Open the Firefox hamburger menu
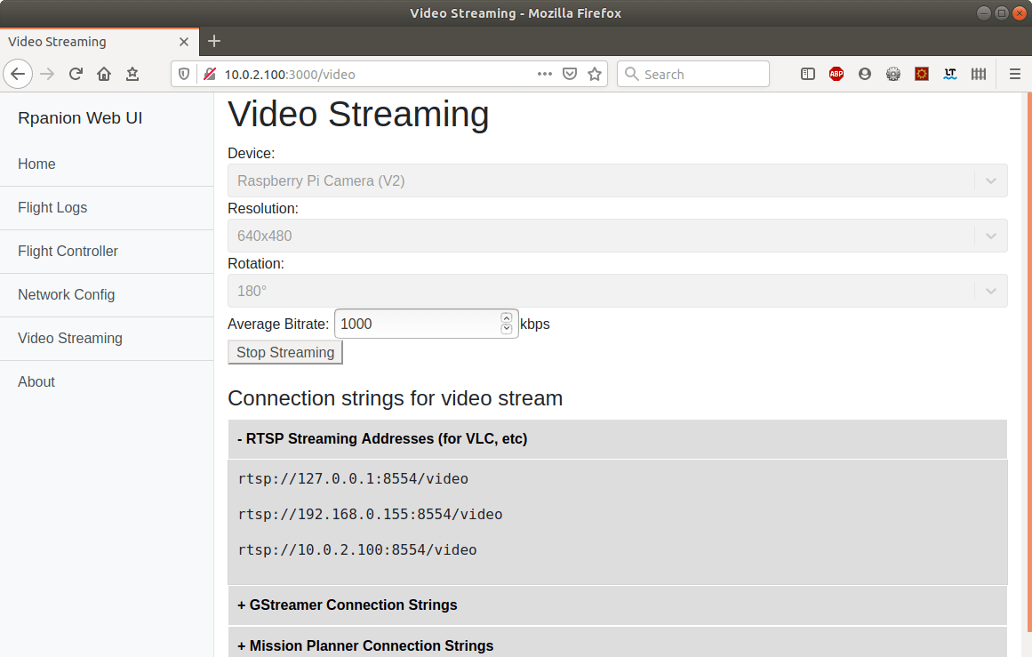Image resolution: width=1032 pixels, height=657 pixels. (x=1015, y=74)
